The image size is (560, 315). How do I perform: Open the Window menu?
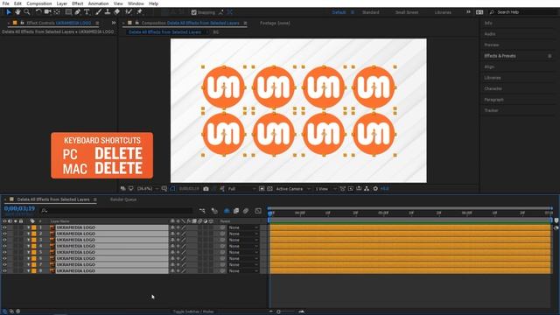pyautogui.click(x=136, y=3)
